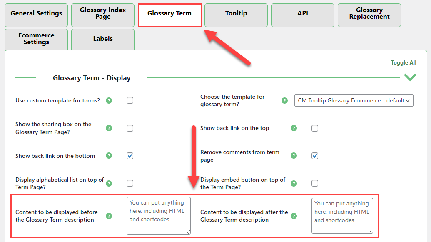The width and height of the screenshot is (431, 242).
Task: Enable Use custom template for terms checkbox
Action: click(130, 101)
